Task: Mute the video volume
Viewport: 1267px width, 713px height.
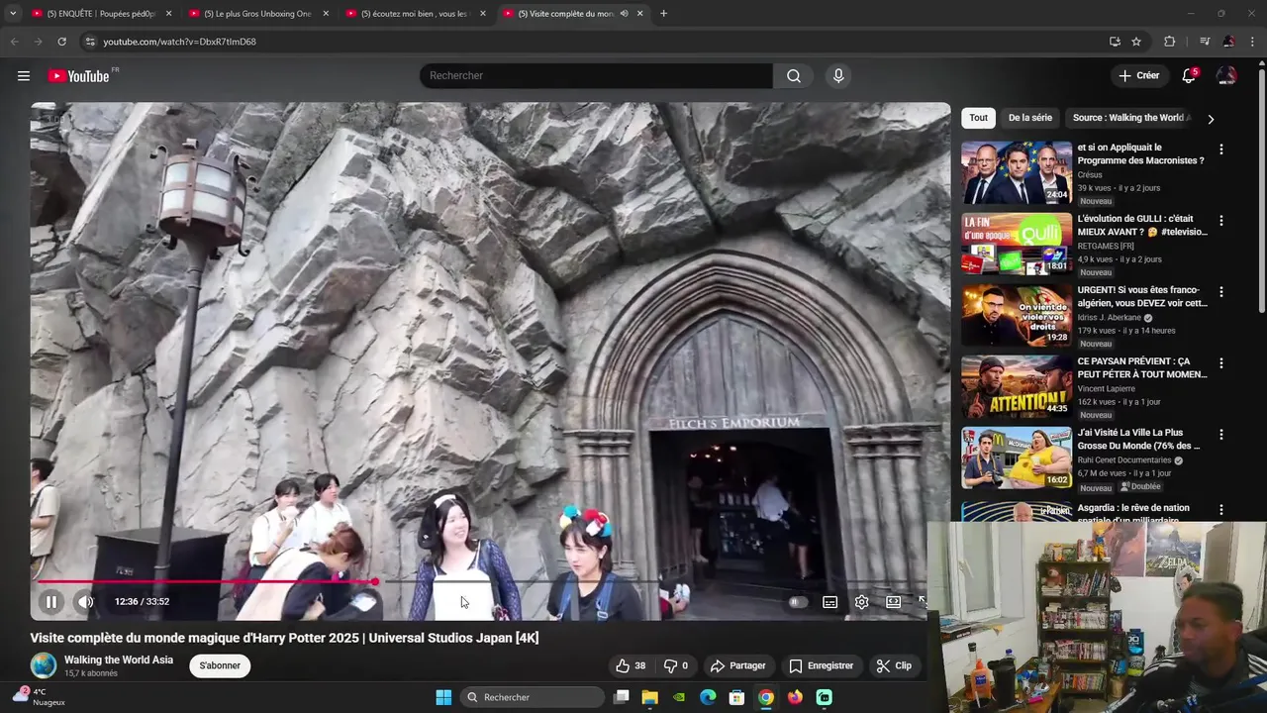Action: 86,601
